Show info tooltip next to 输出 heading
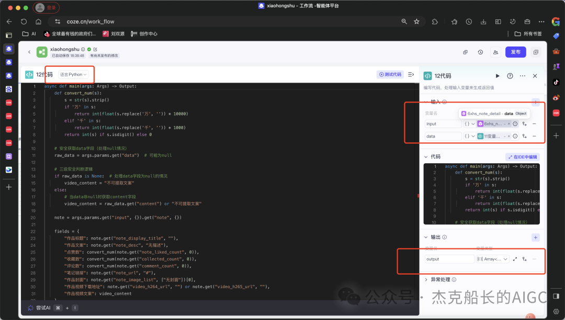The width and height of the screenshot is (565, 320). 444,237
